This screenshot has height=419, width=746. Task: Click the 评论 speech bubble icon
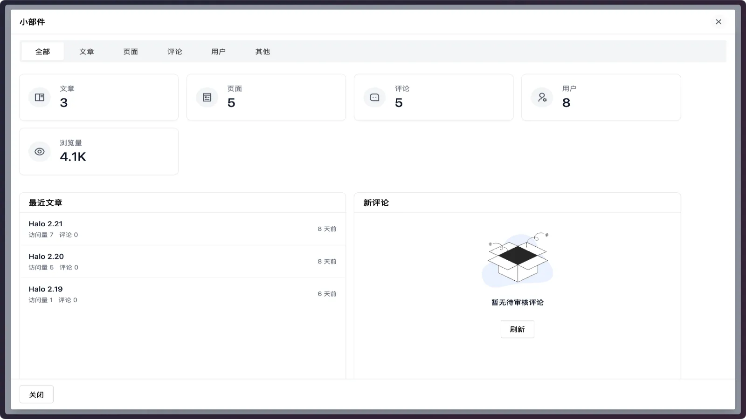pos(374,97)
